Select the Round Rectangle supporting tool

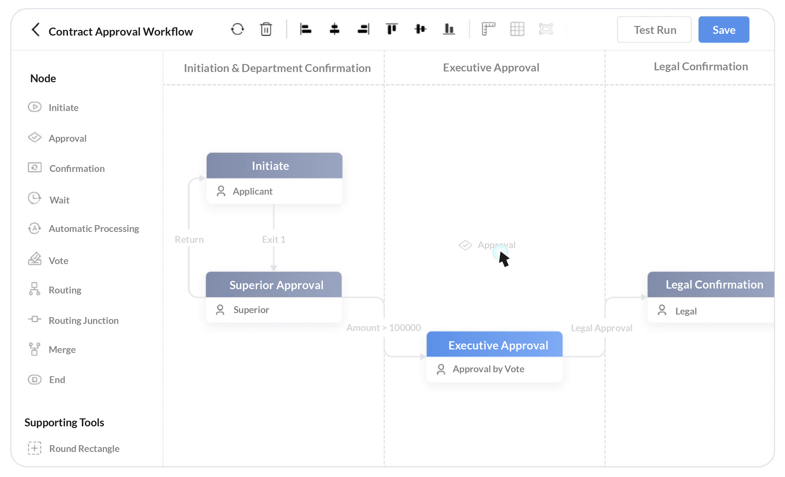tap(84, 448)
